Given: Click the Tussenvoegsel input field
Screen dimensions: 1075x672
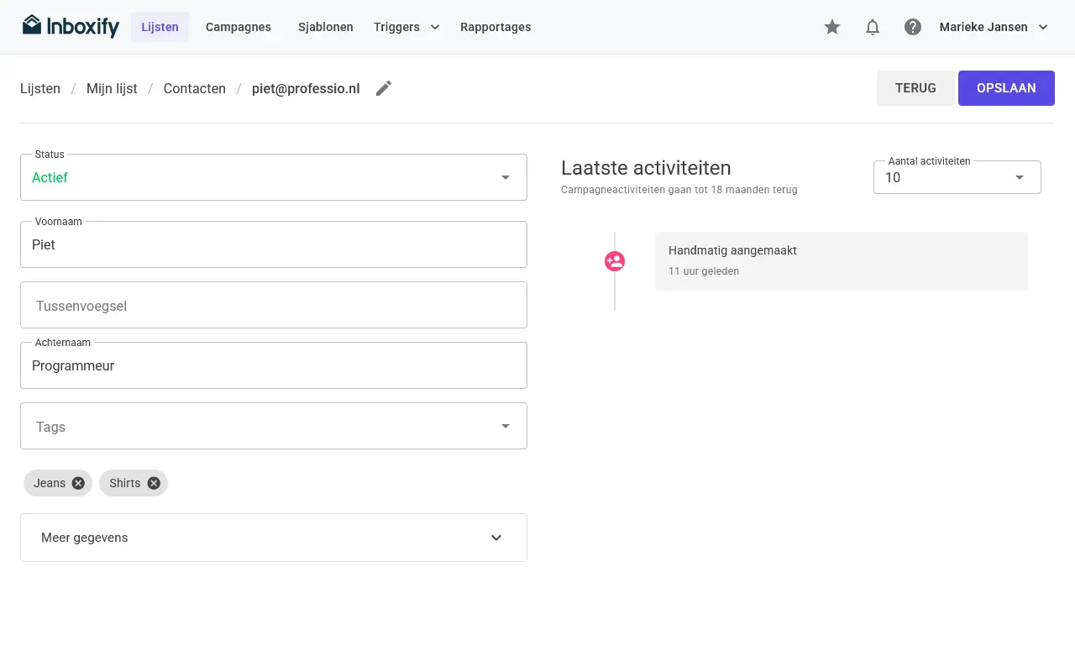Looking at the screenshot, I should 274,305.
